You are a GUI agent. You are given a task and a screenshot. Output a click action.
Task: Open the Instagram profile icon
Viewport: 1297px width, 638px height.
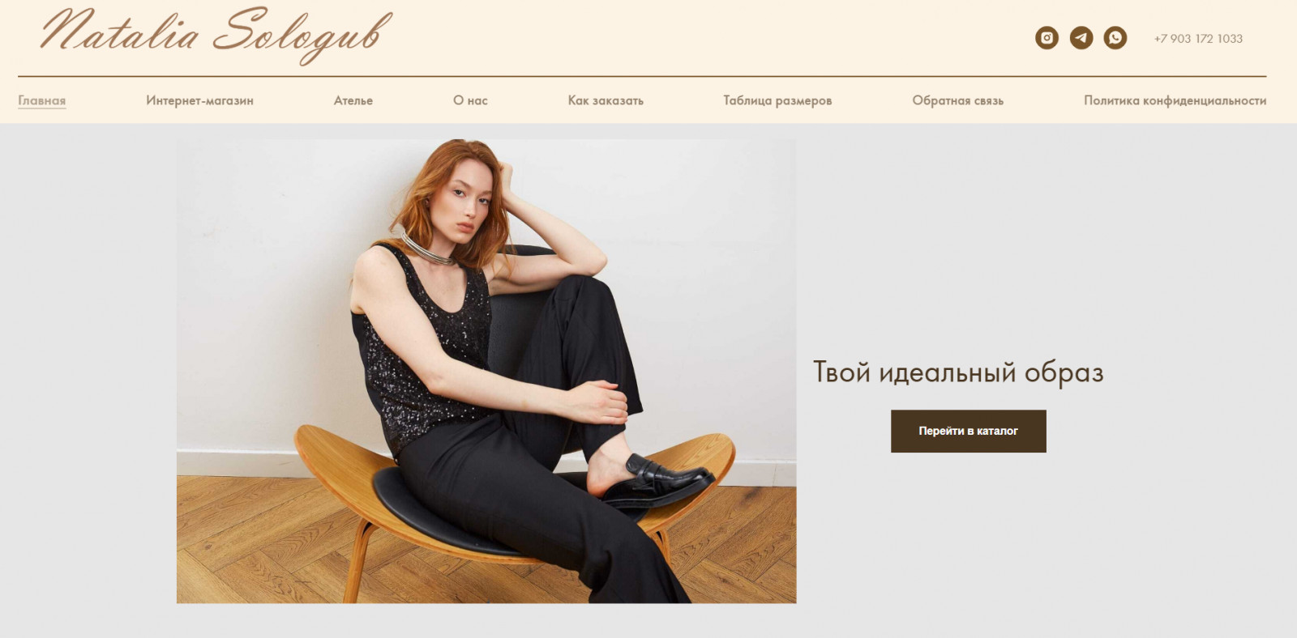[1047, 37]
